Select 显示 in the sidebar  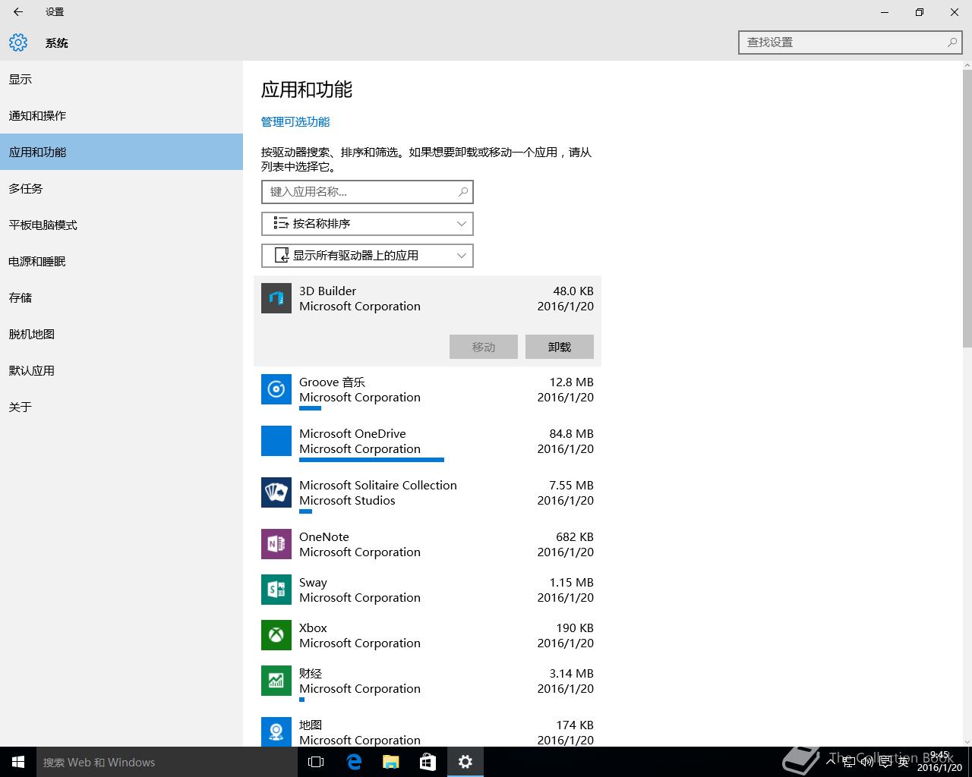point(121,79)
